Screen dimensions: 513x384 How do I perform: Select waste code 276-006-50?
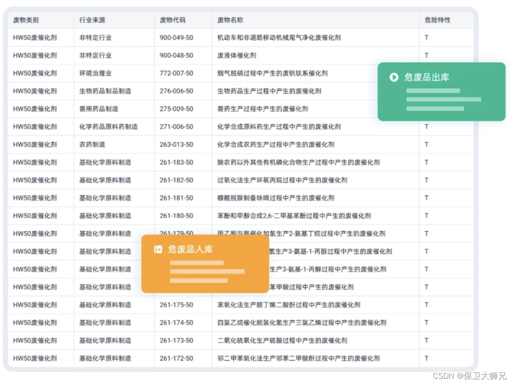coord(176,91)
